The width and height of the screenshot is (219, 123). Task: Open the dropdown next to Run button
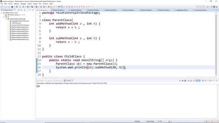30,7
